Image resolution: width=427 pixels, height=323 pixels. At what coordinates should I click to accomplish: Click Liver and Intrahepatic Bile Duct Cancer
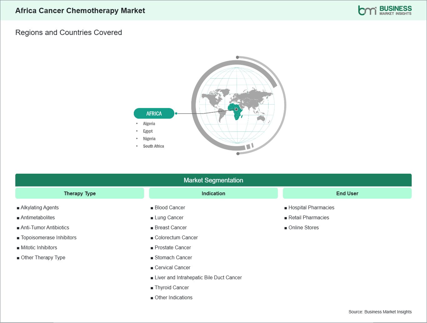(198, 277)
